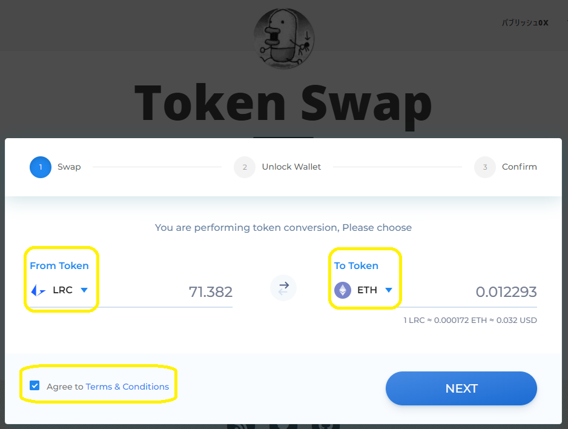Select the step 1 Swap circle
This screenshot has width=568, height=429.
40,167
